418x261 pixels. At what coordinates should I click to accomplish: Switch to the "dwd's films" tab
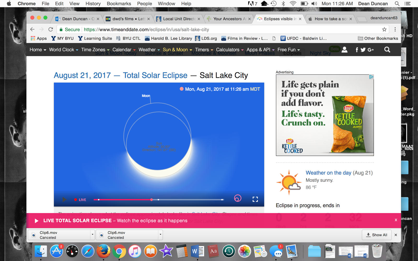coord(127,19)
